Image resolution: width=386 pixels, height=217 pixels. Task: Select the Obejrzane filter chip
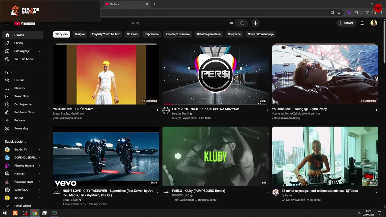[234, 34]
